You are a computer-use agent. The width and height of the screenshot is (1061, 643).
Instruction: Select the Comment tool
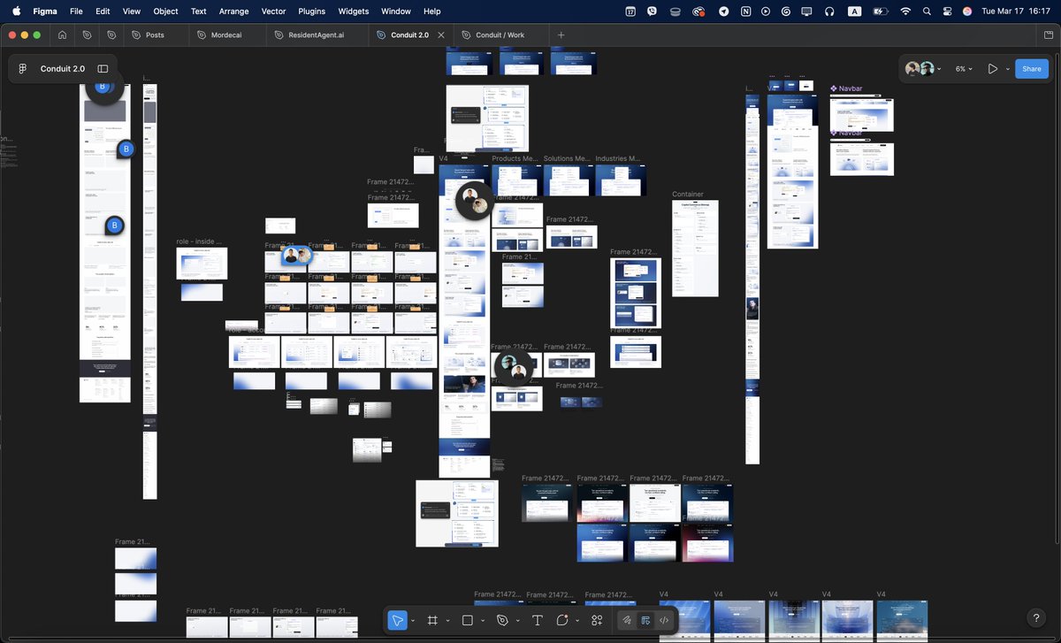(562, 620)
